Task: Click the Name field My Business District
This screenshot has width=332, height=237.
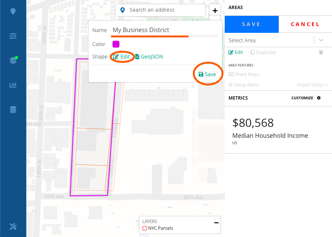Action: [x=165, y=30]
